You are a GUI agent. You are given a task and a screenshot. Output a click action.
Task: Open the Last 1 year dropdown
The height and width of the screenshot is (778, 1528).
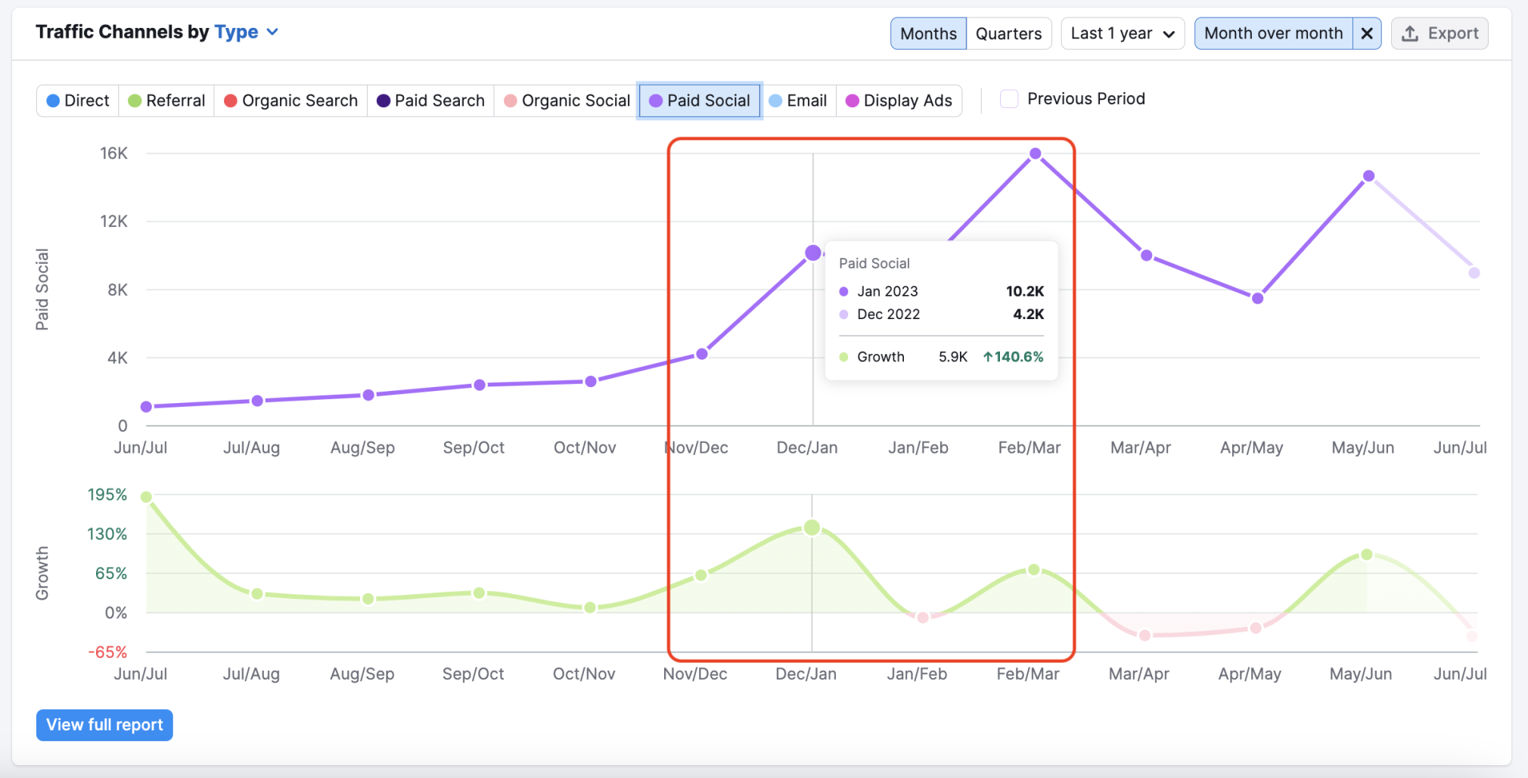click(x=1123, y=33)
